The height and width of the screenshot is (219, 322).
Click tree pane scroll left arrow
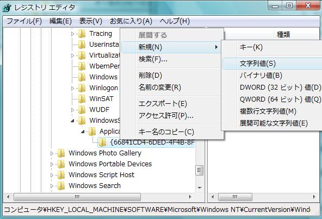[8, 197]
